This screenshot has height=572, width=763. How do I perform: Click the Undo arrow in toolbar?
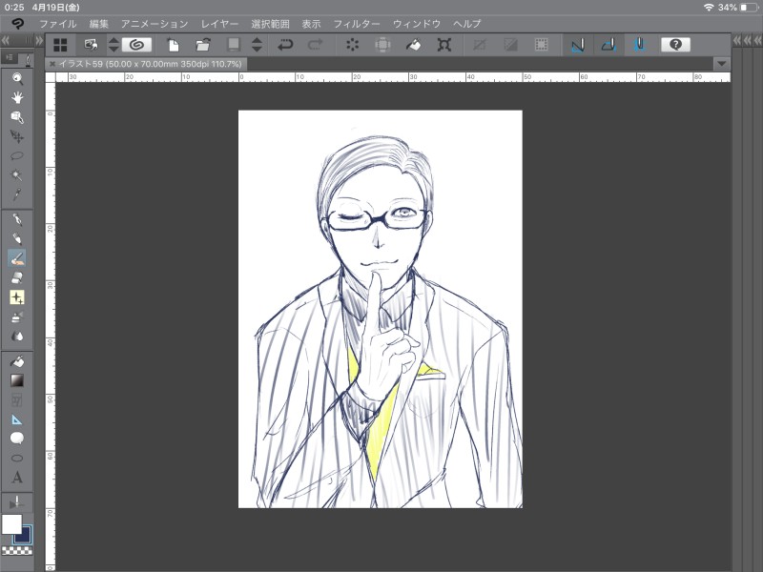(x=285, y=45)
